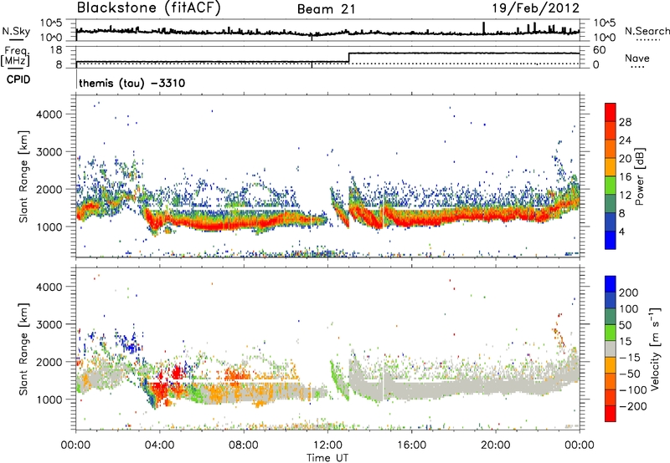Click the date '19/Feb/2012'
The image size is (670, 463).
click(536, 8)
